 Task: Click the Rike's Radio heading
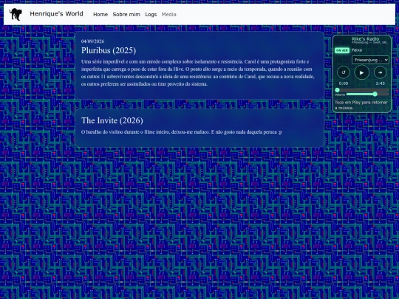tap(366, 39)
